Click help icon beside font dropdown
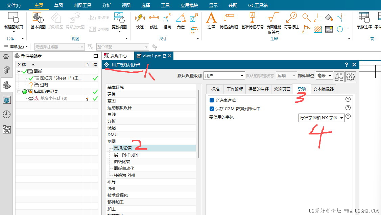This screenshot has height=215, width=381. click(x=348, y=116)
